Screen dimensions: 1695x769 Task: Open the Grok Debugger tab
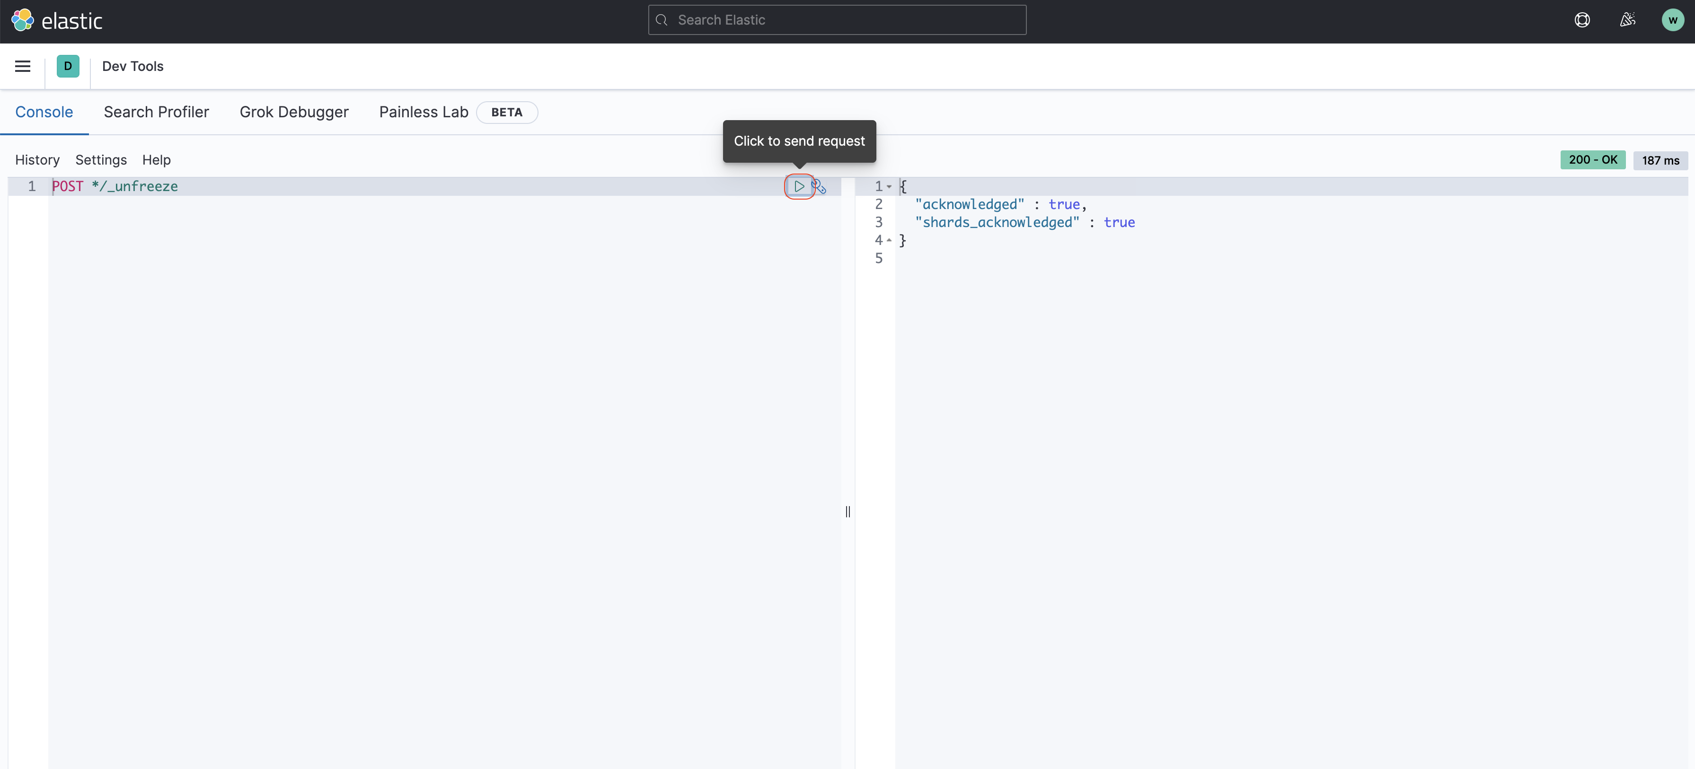point(293,112)
